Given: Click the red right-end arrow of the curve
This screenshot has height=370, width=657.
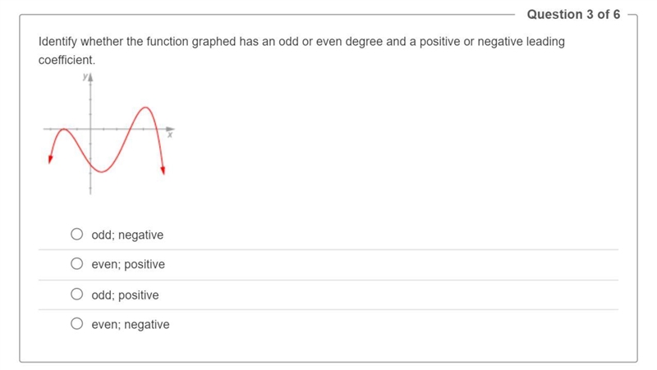Looking at the screenshot, I should pyautogui.click(x=163, y=170).
